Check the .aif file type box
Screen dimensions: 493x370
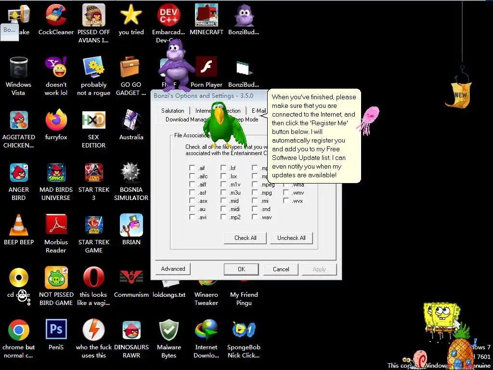click(x=192, y=168)
